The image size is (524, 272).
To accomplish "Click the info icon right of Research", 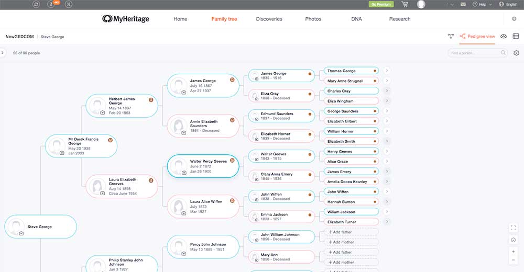I will pyautogui.click(x=514, y=19).
